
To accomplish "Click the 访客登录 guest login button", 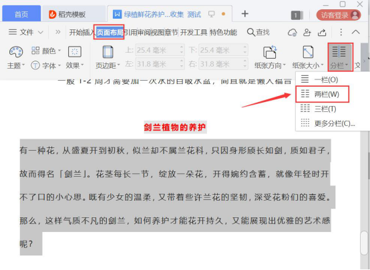I will tap(339, 15).
